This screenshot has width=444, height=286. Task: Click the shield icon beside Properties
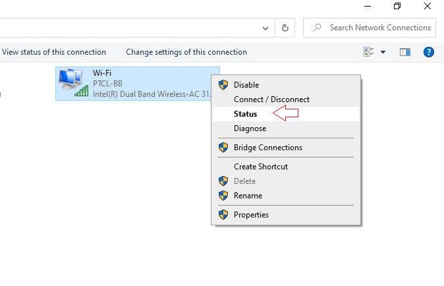tap(223, 215)
